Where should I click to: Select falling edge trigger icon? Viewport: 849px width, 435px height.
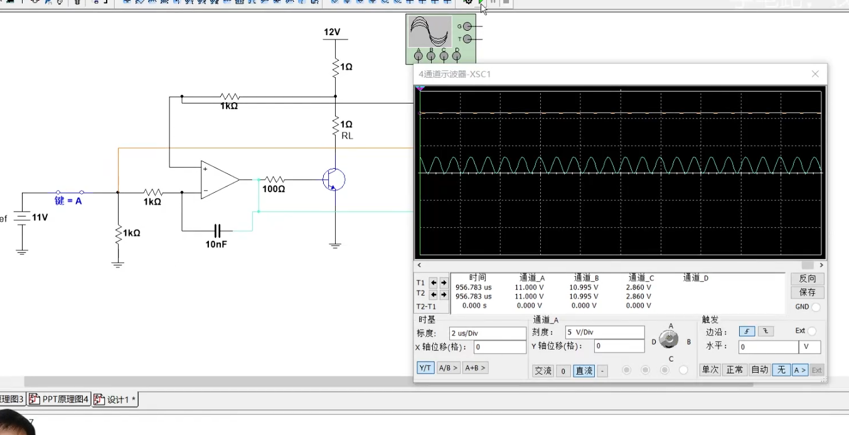pos(766,331)
